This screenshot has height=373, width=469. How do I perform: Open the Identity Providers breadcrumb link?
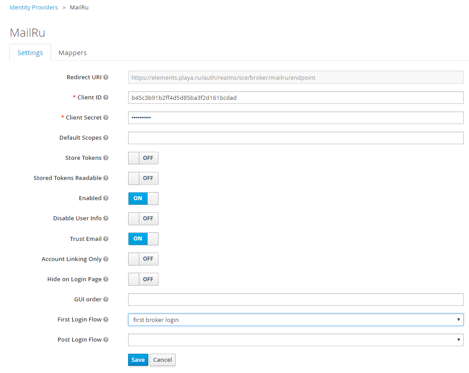point(34,7)
